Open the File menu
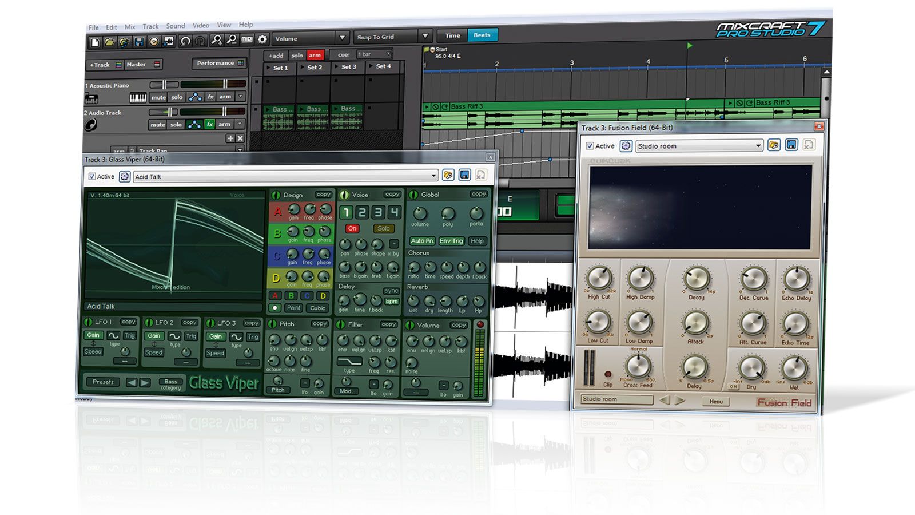The image size is (915, 515). (x=93, y=27)
